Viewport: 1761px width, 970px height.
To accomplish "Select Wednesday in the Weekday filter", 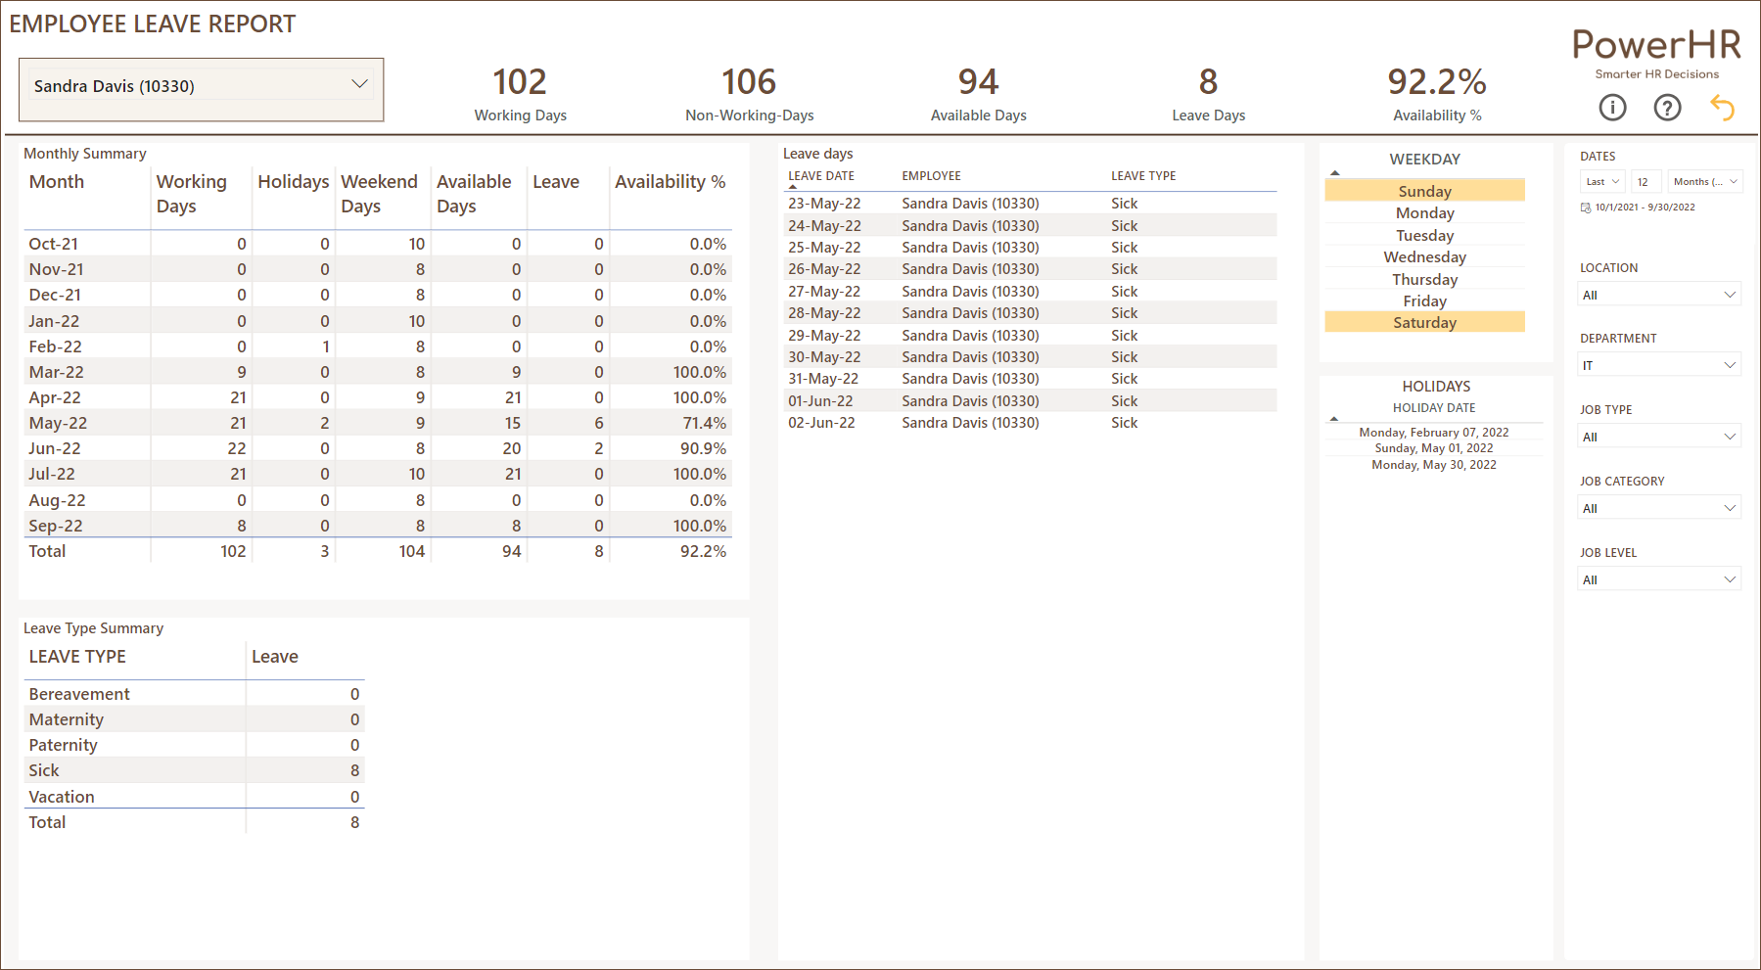I will [1424, 256].
